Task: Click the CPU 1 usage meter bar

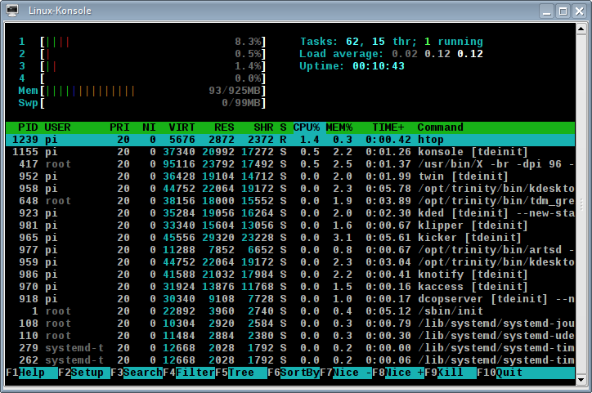Action: click(153, 42)
